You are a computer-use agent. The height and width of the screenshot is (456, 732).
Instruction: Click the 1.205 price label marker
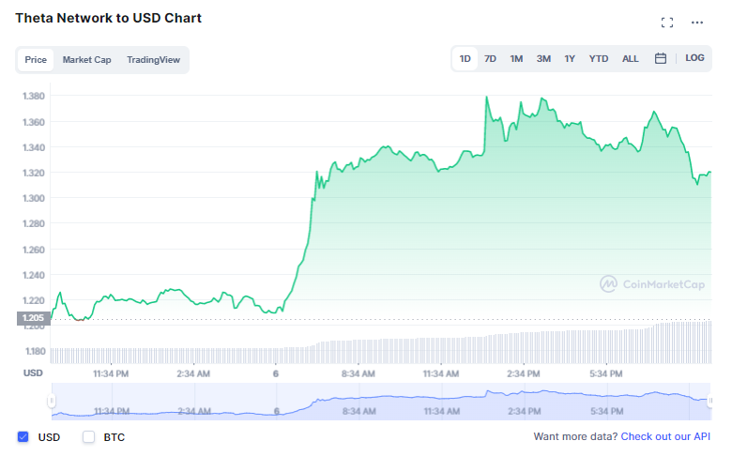tap(34, 318)
